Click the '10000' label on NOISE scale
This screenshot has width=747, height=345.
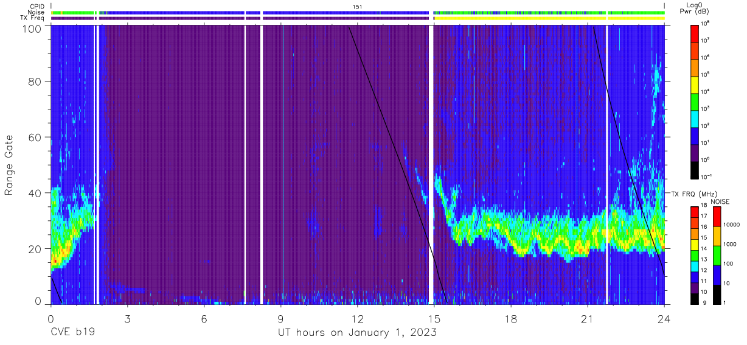(732, 225)
